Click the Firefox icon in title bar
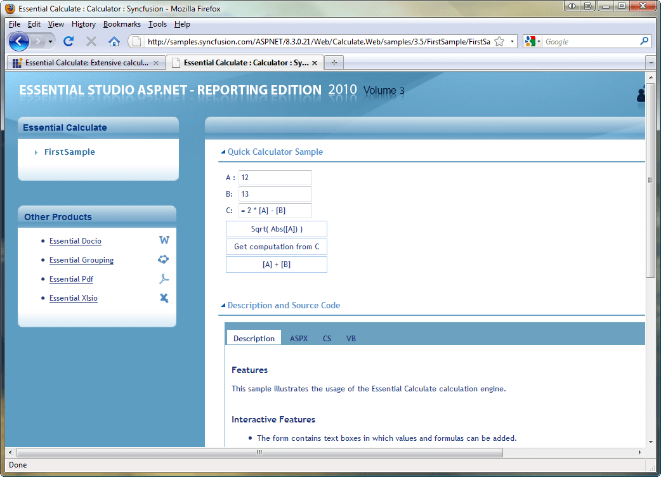The image size is (661, 477). (x=10, y=8)
